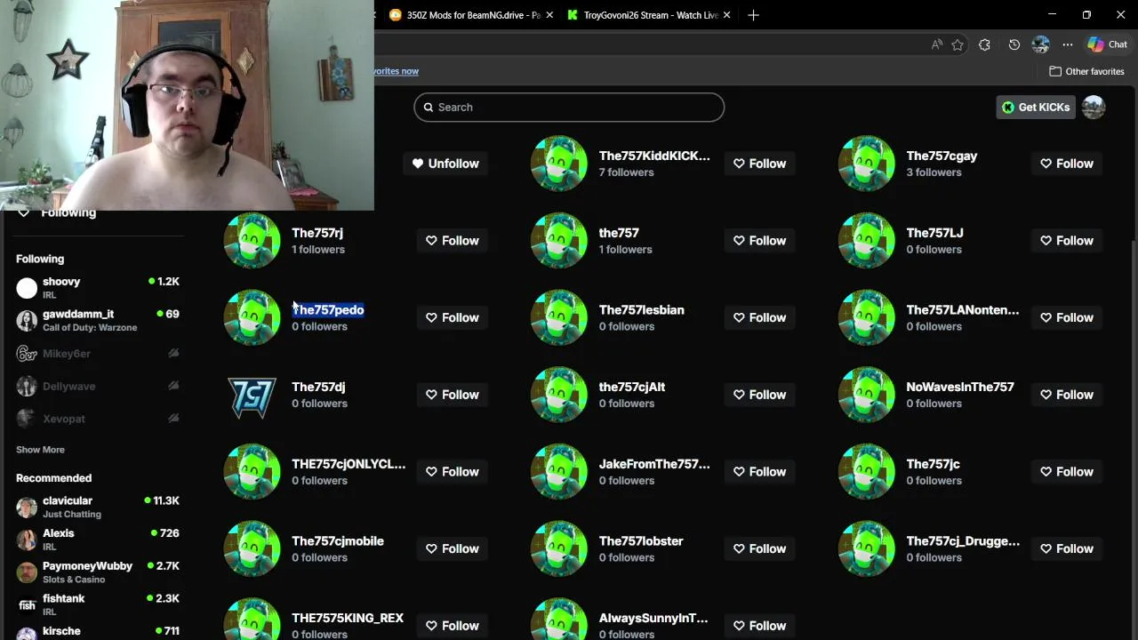Open the browser favorites star icon
1138x640 pixels.
tap(958, 44)
